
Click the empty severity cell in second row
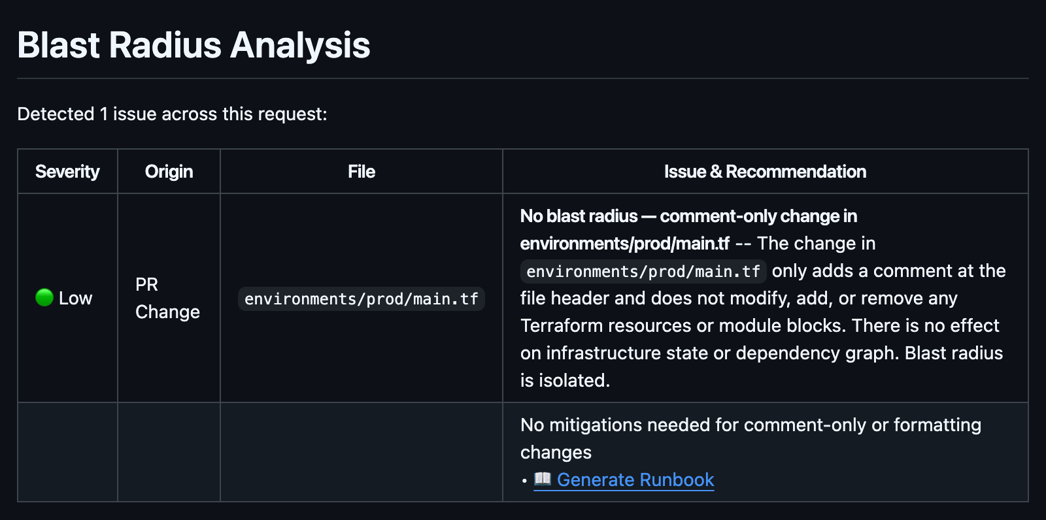pos(67,452)
